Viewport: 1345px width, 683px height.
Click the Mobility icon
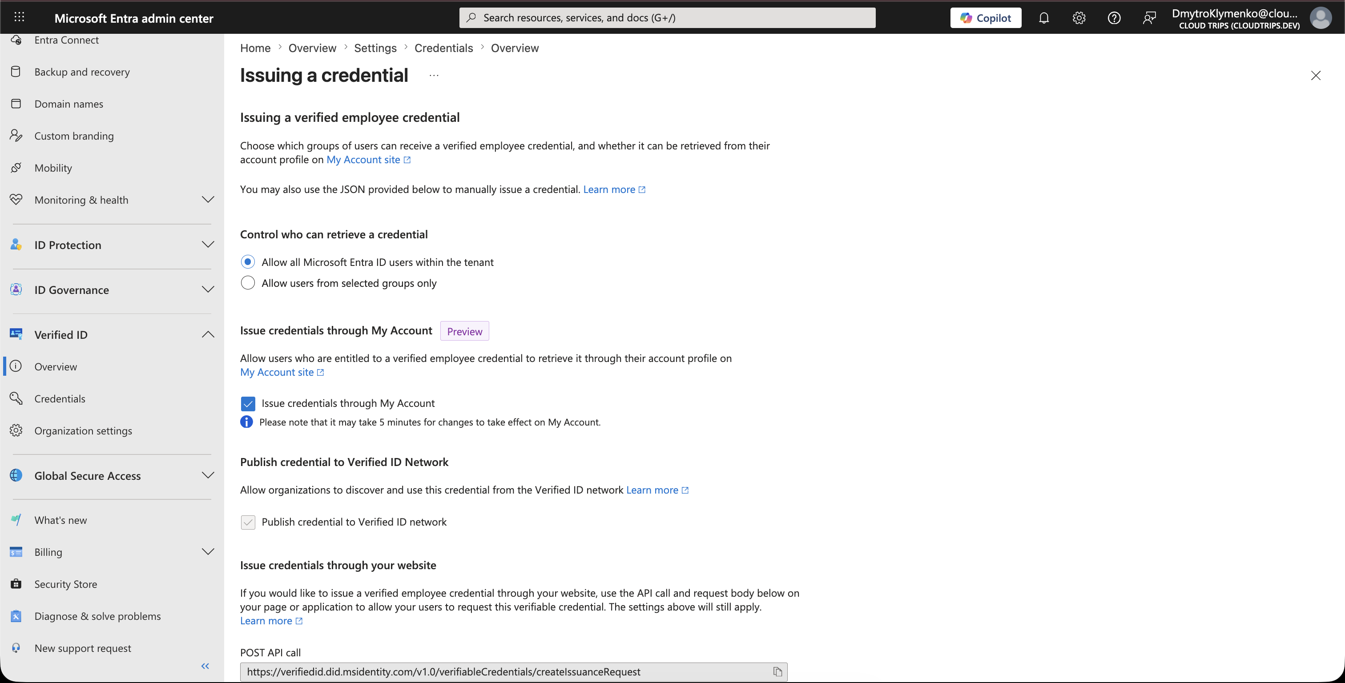(x=16, y=168)
